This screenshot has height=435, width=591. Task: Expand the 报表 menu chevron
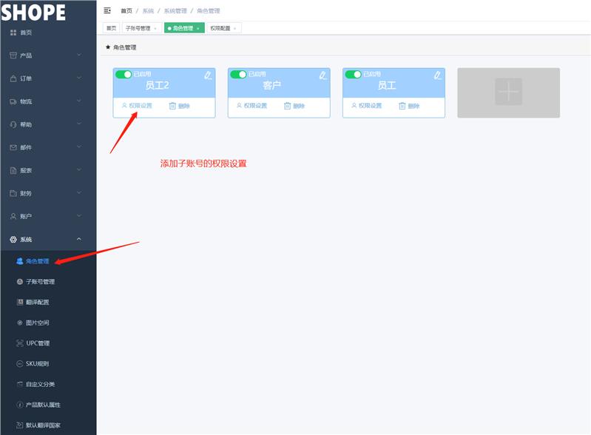tap(79, 170)
